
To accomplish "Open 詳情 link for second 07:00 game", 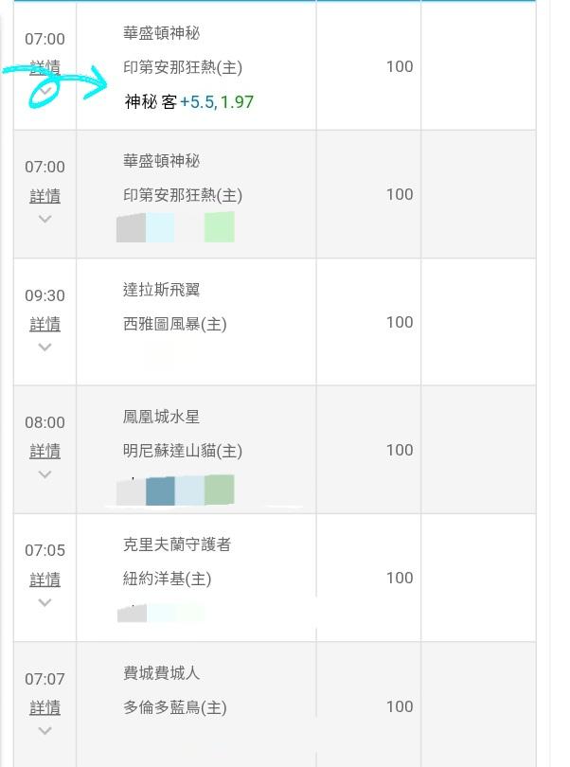I will (45, 196).
